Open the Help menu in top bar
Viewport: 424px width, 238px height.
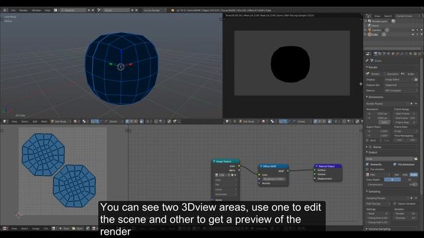(48, 11)
